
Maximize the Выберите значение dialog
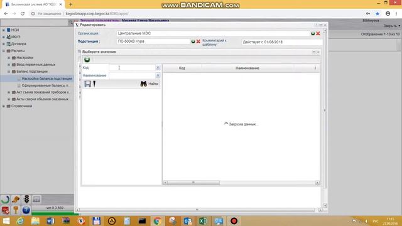click(314, 52)
